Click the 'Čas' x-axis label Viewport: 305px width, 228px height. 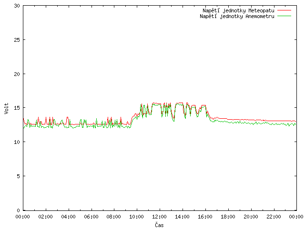[159, 225]
